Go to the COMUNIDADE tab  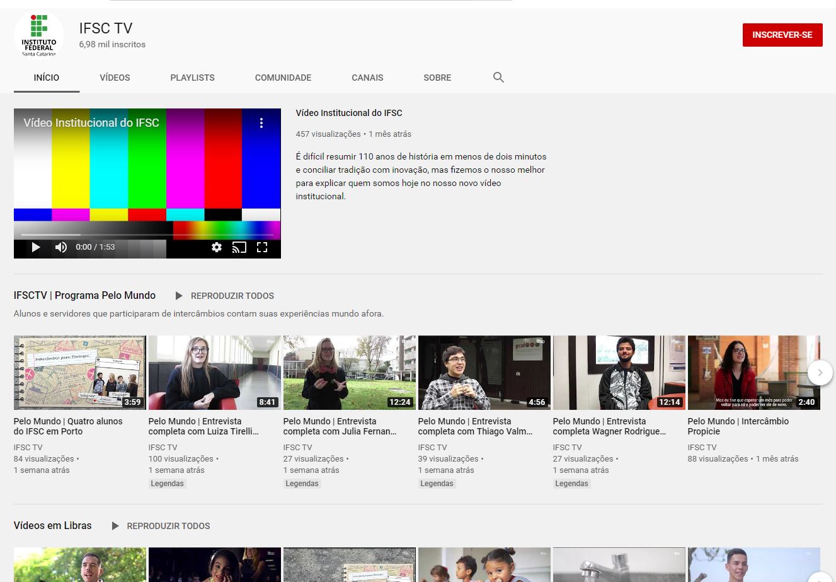point(283,78)
